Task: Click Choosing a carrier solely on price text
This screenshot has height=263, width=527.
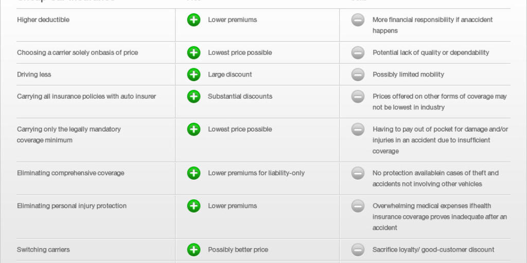Action: pyautogui.click(x=77, y=53)
